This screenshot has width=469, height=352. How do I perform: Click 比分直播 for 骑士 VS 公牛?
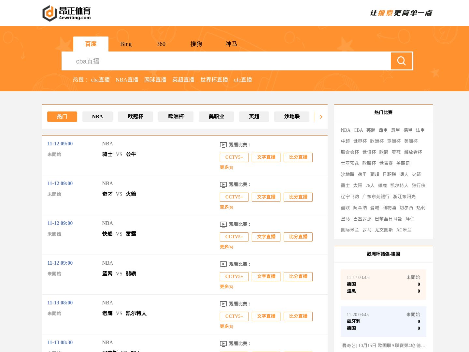(298, 157)
